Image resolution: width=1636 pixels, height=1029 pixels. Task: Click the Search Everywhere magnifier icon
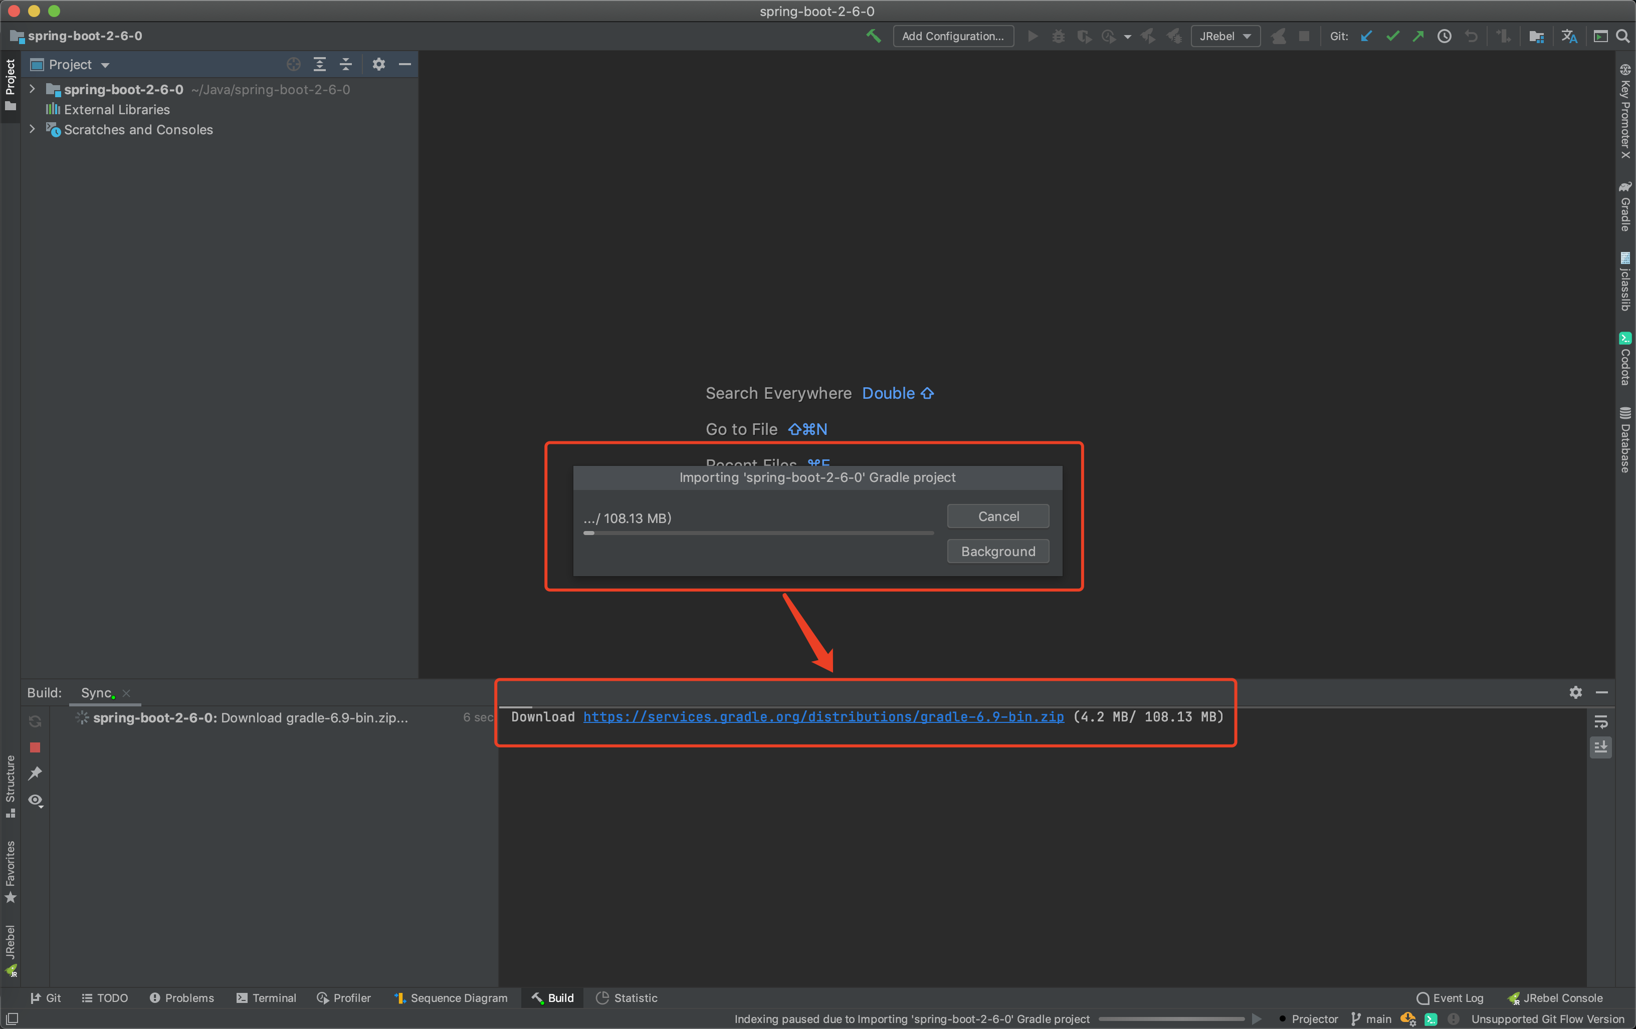tap(1623, 36)
